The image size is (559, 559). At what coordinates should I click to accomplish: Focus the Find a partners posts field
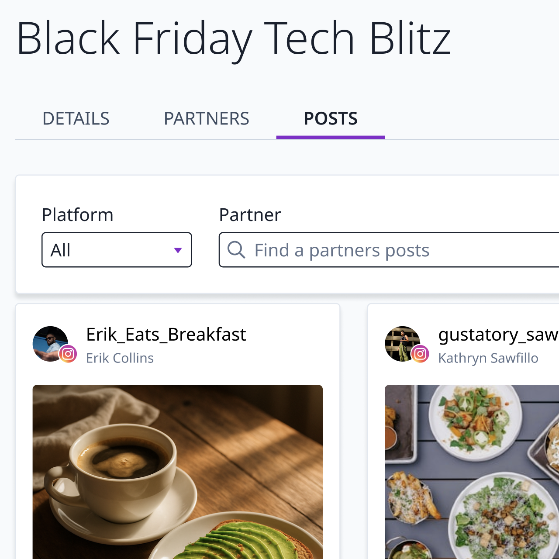393,250
